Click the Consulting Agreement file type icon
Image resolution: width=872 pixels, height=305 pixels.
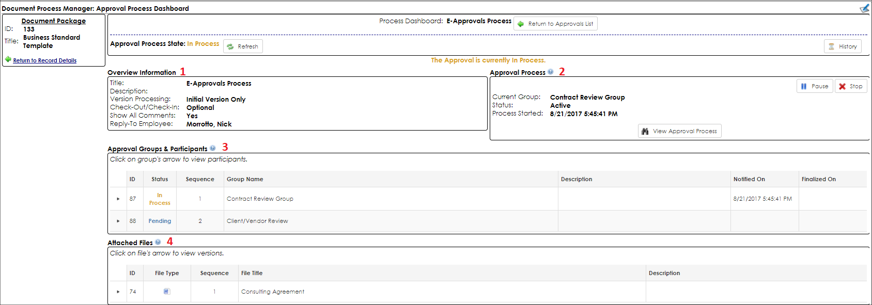[166, 292]
